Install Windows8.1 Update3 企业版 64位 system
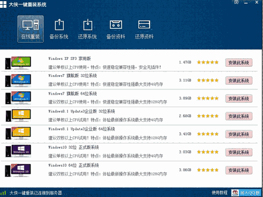This screenshot has height=197, width=263. pos(239,134)
